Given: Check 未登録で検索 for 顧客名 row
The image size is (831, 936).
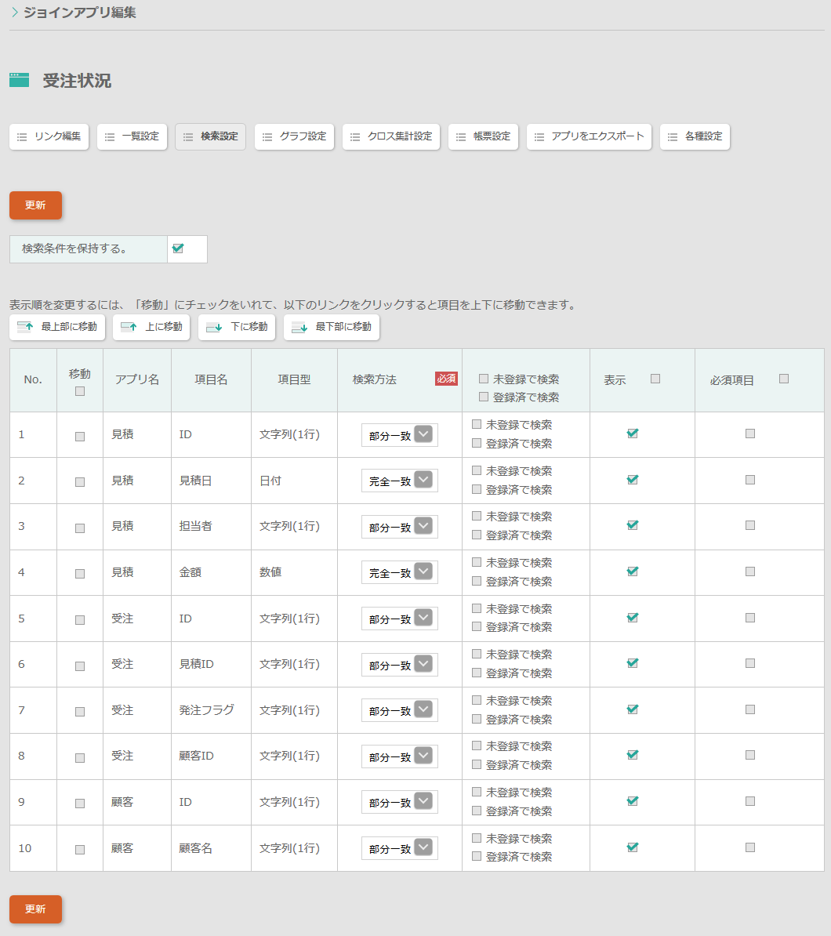Looking at the screenshot, I should point(477,838).
